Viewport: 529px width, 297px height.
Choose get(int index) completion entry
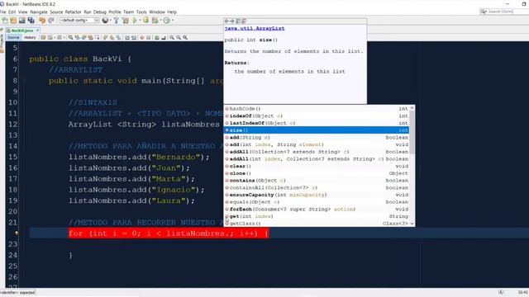tap(317, 216)
